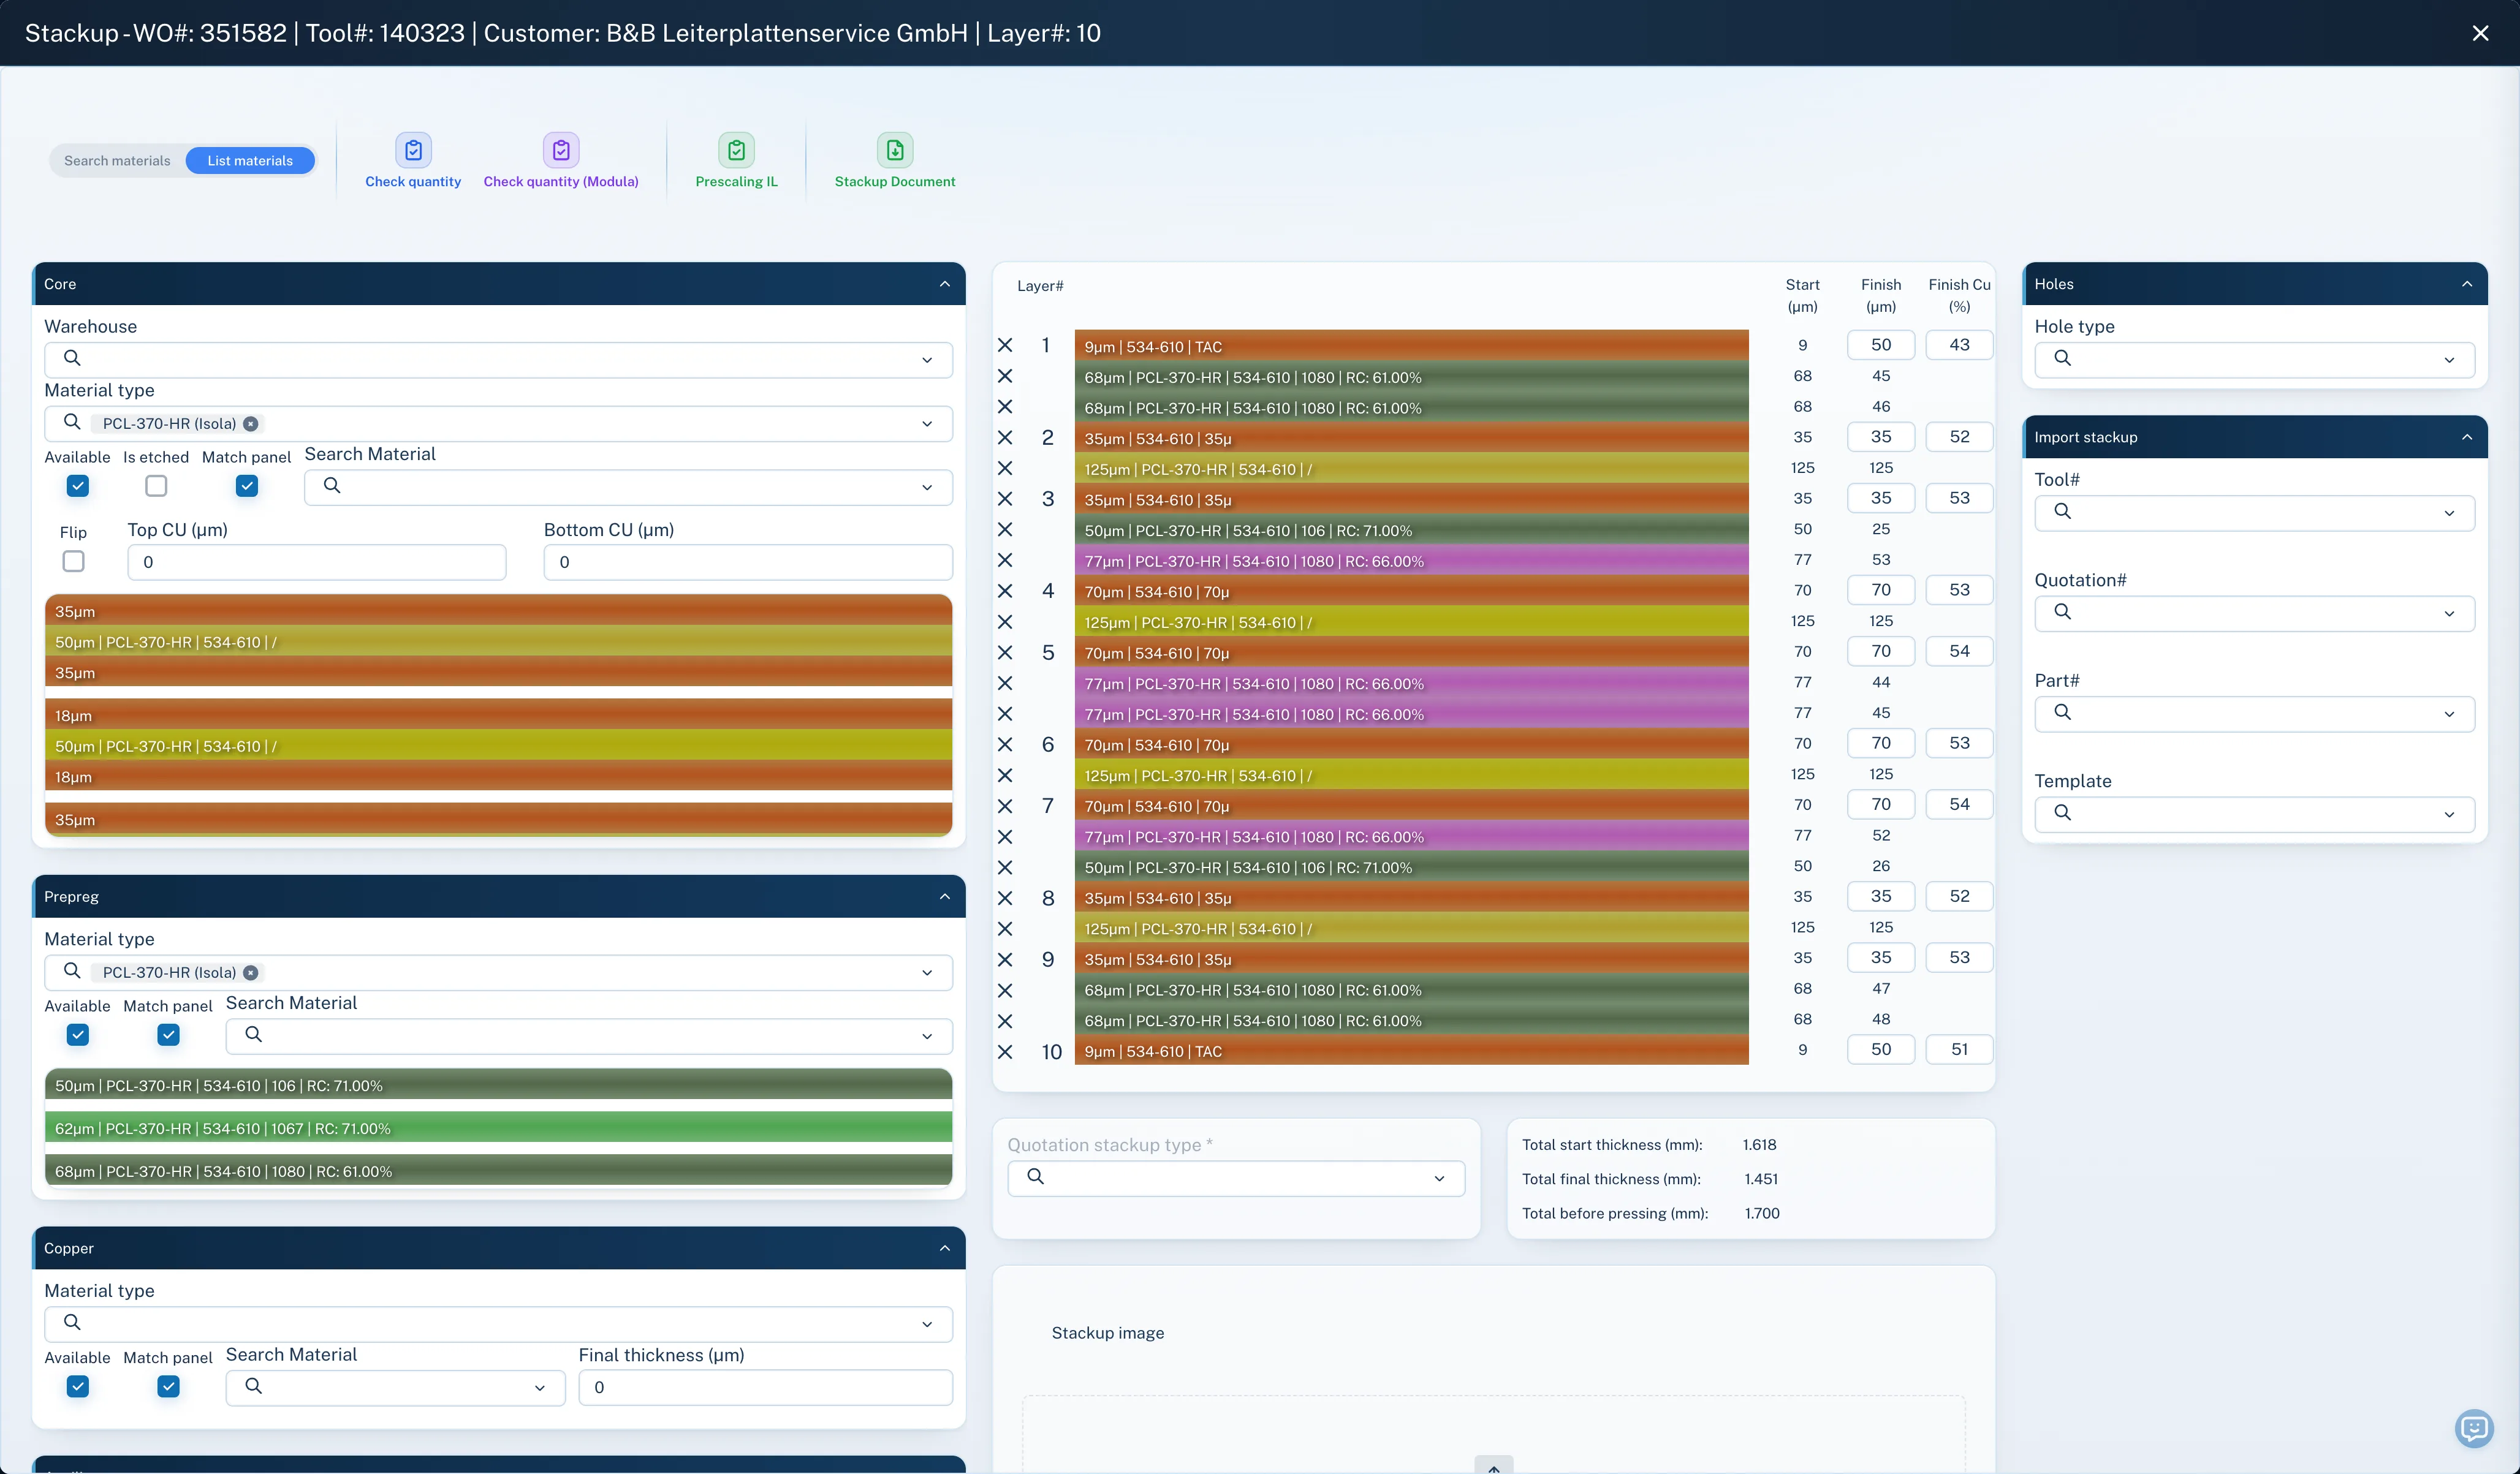
Task: Collapse the Core panel
Action: [x=944, y=284]
